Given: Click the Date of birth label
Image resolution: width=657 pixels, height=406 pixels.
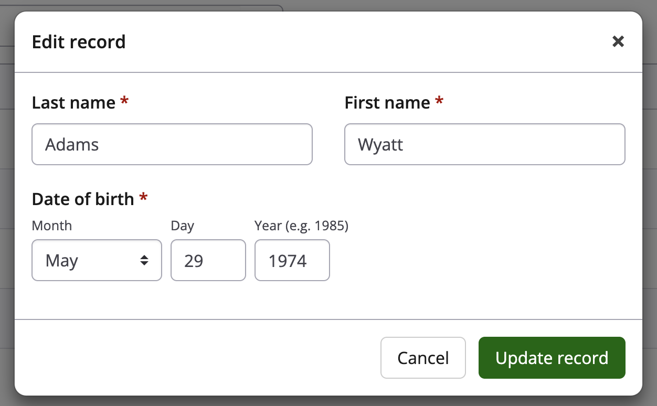Looking at the screenshot, I should point(83,199).
